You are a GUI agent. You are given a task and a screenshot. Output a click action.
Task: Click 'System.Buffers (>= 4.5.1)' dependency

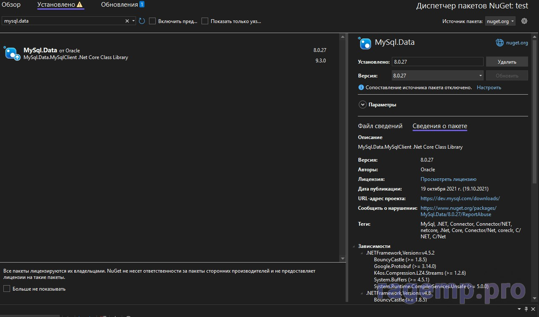(401, 280)
